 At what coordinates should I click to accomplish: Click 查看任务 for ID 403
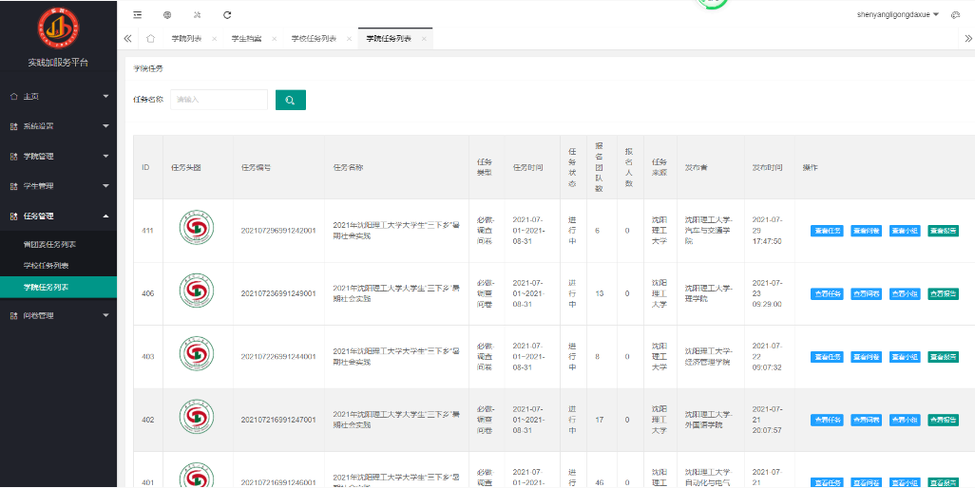pyautogui.click(x=827, y=357)
